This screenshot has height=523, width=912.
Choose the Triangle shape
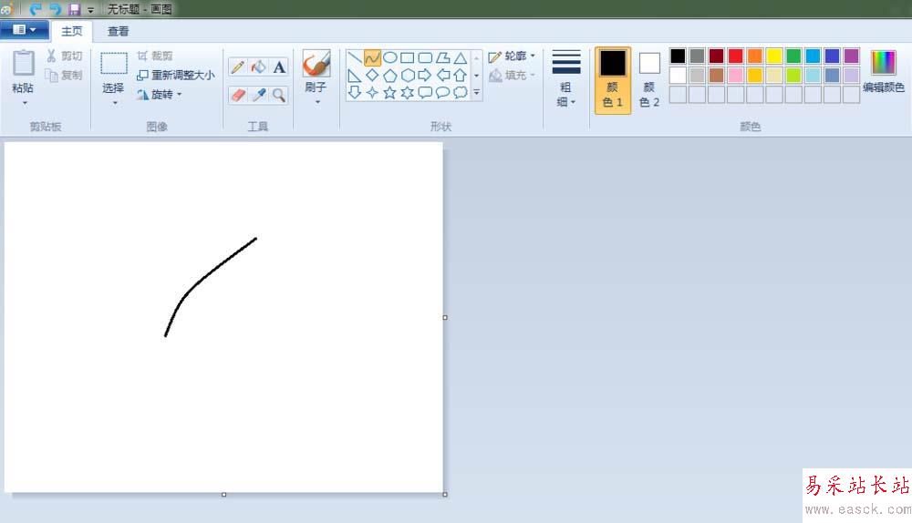click(x=460, y=57)
